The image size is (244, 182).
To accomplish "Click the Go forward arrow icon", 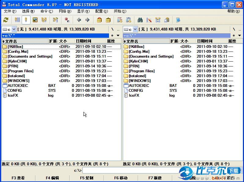I will tap(87, 20).
